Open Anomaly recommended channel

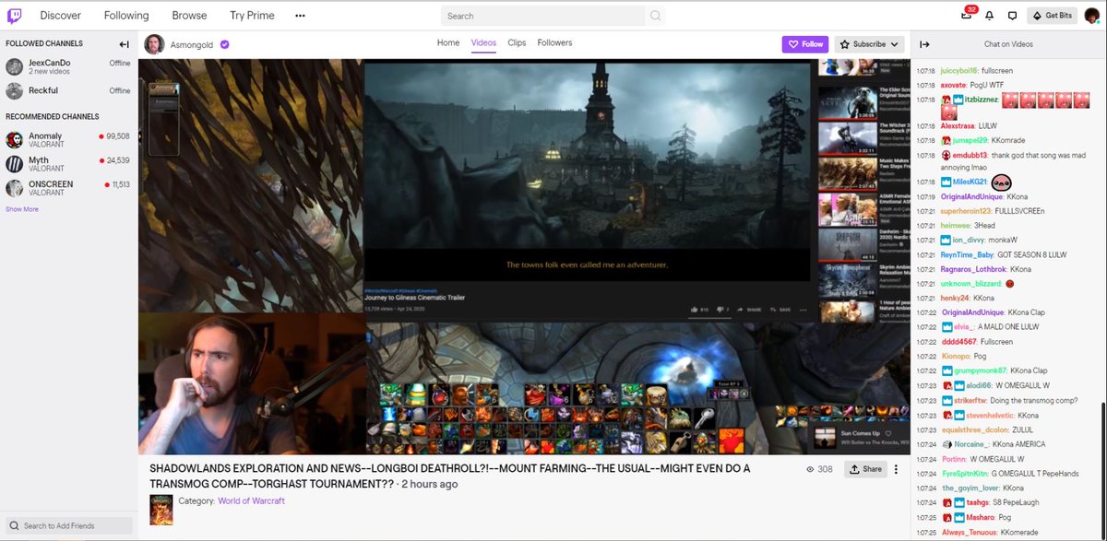click(x=67, y=140)
